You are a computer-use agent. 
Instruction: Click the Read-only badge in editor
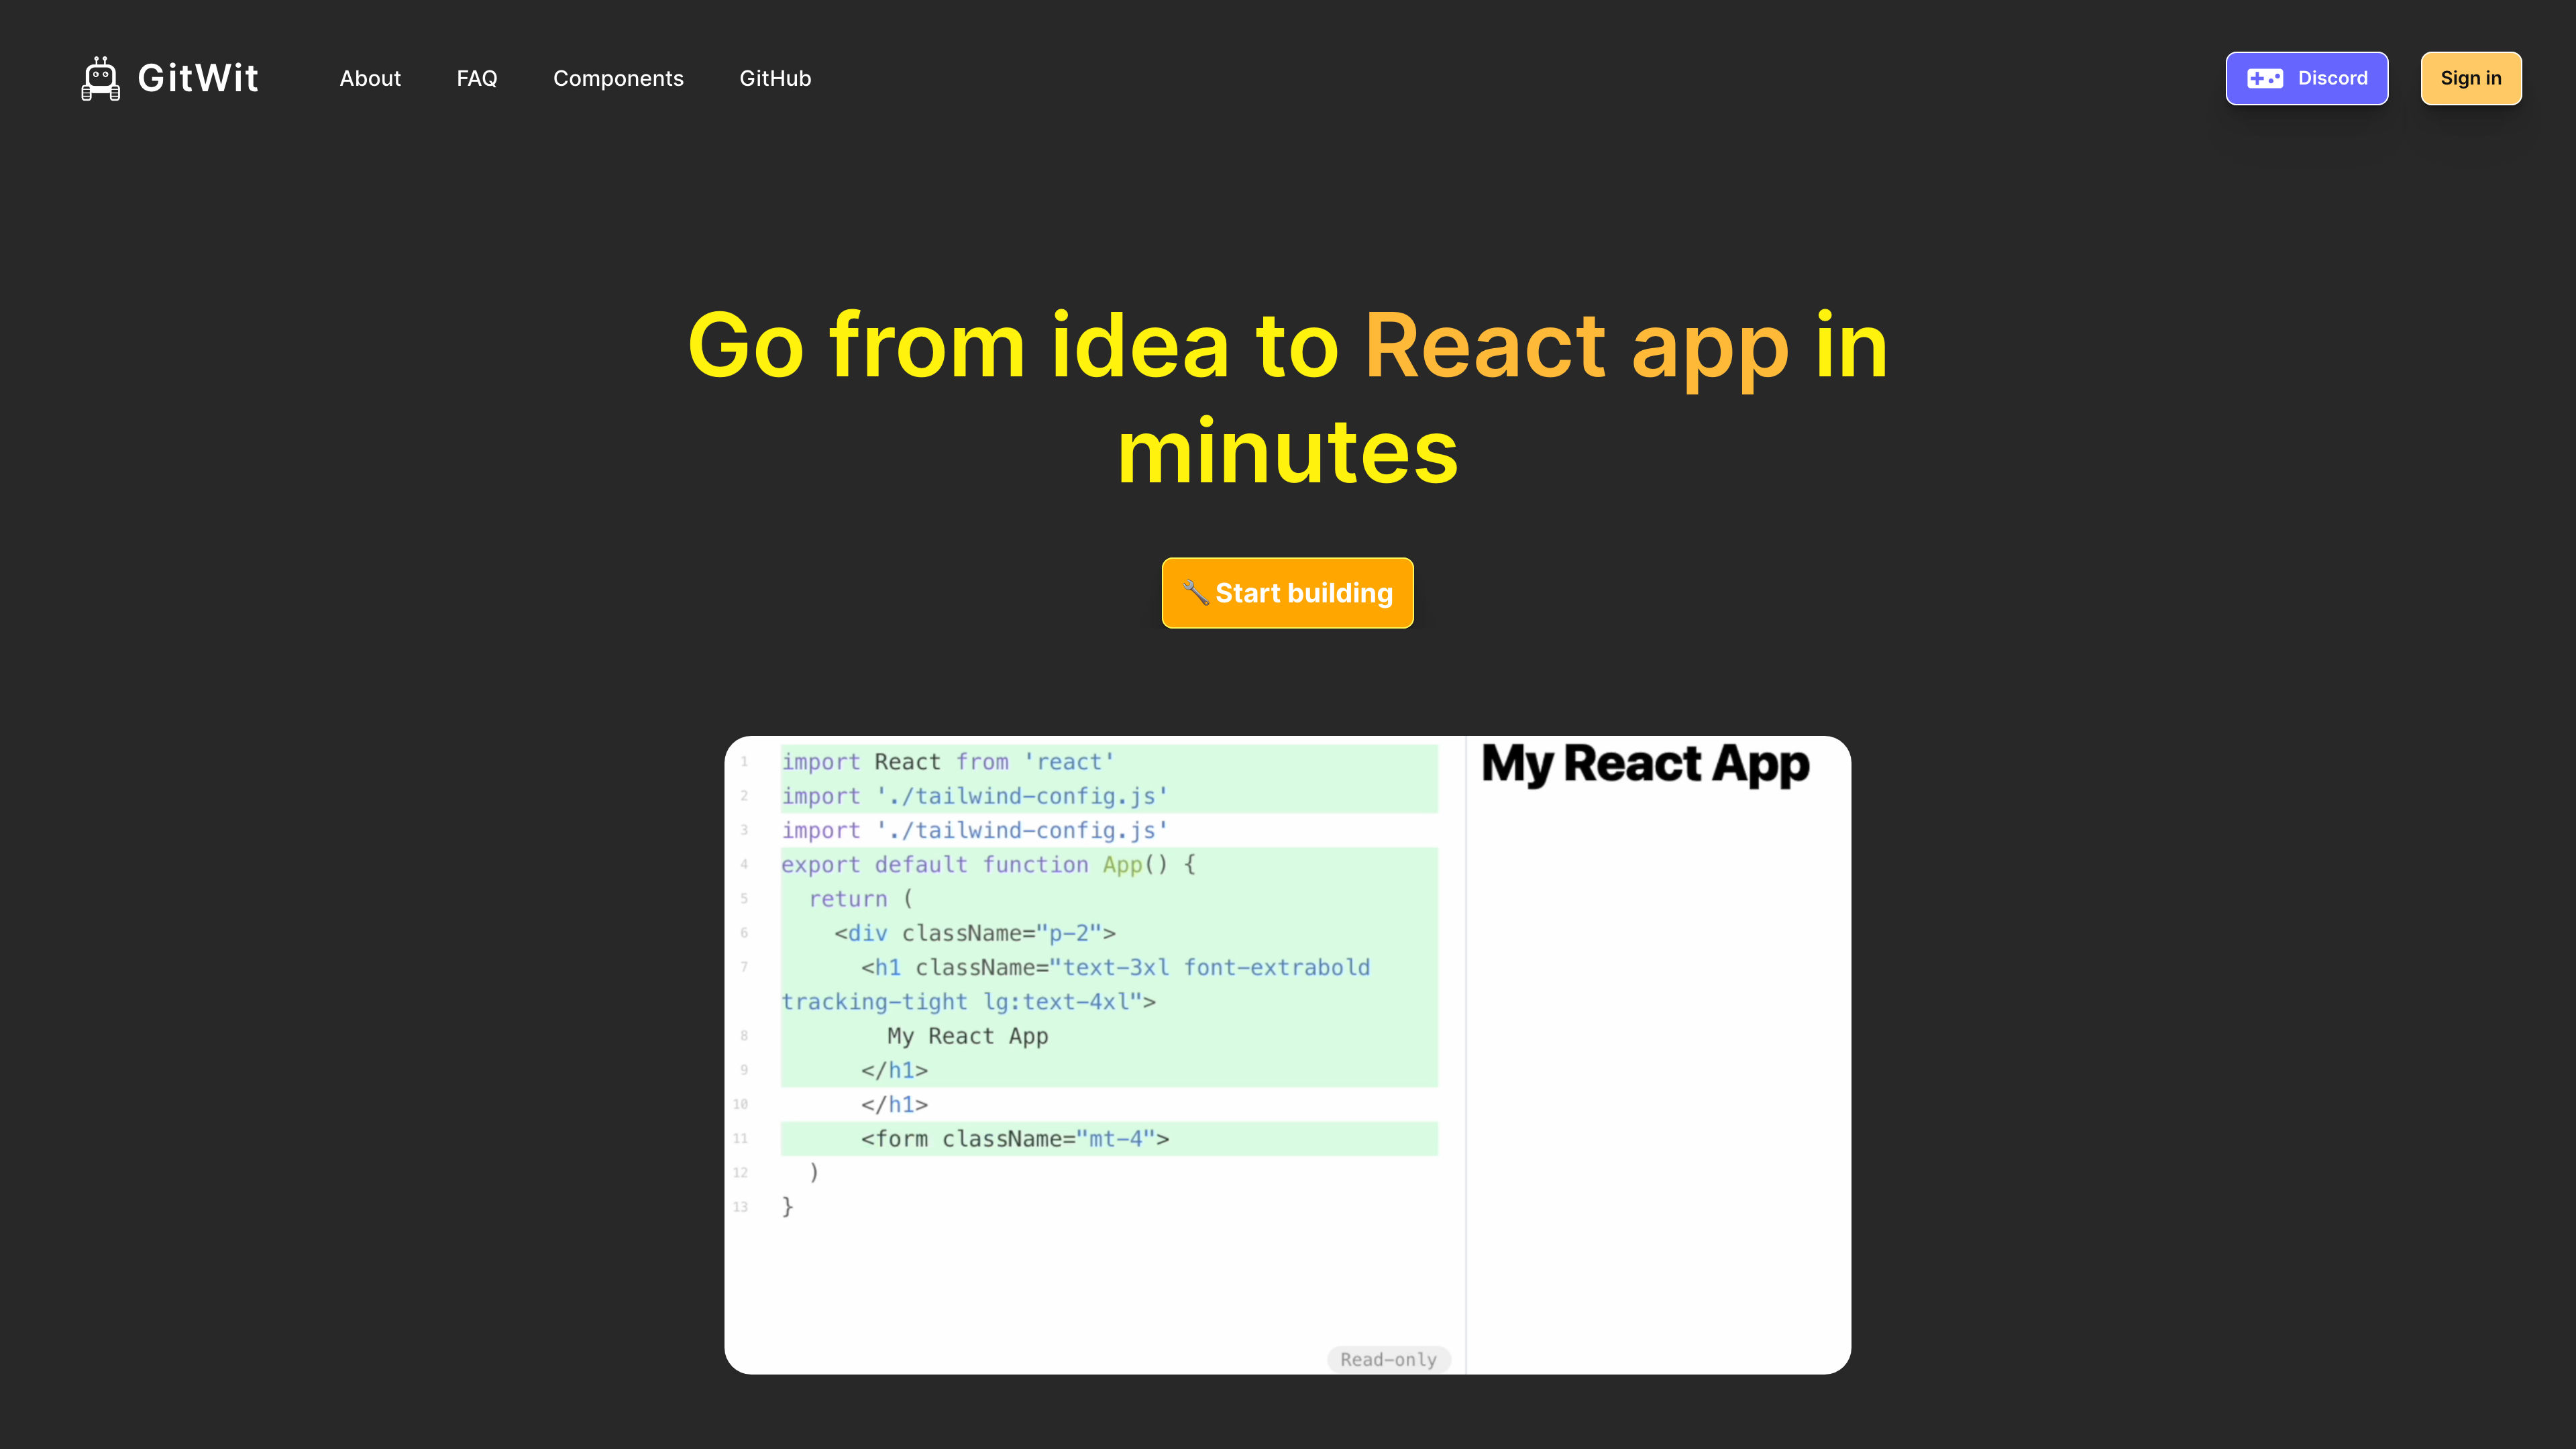1388,1359
